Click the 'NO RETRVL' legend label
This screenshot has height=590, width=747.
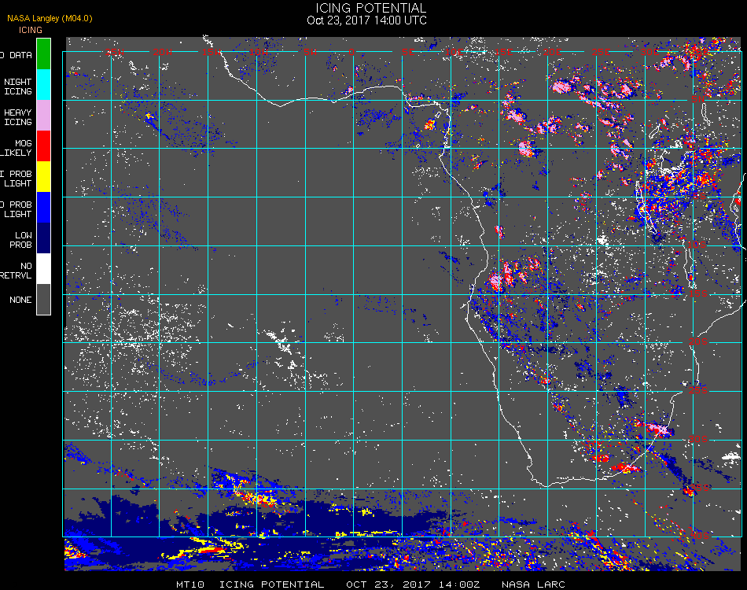[17, 271]
